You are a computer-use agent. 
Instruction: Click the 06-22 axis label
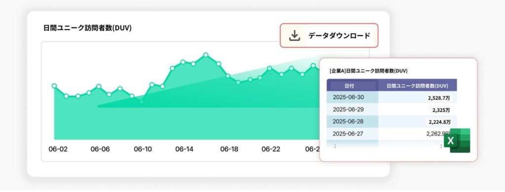coord(271,149)
